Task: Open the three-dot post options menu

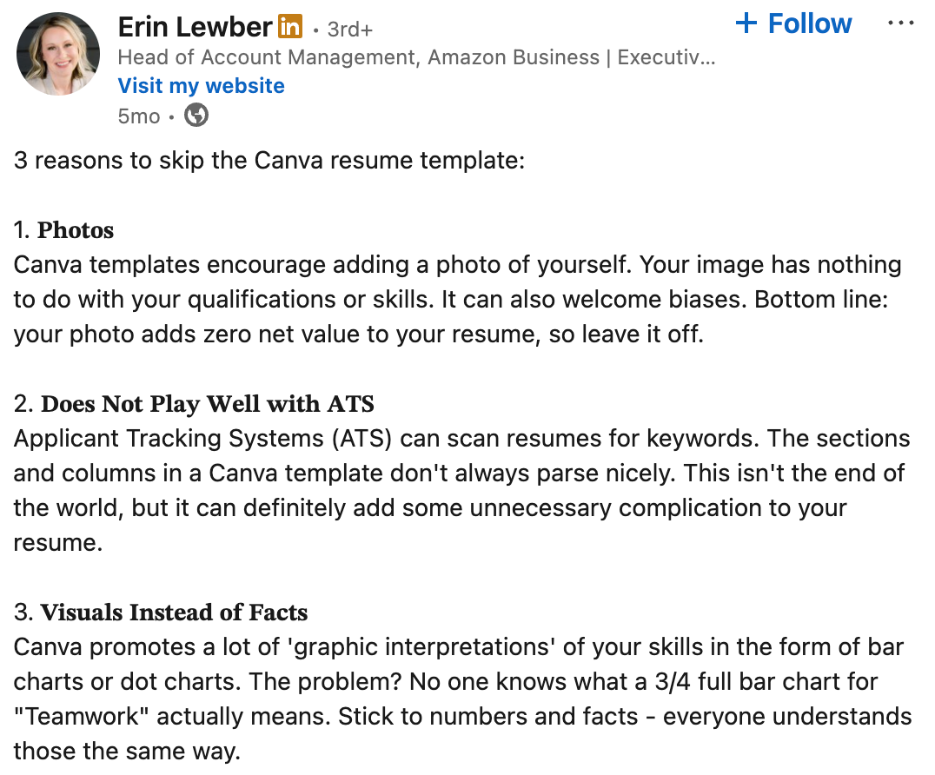Action: pyautogui.click(x=901, y=23)
